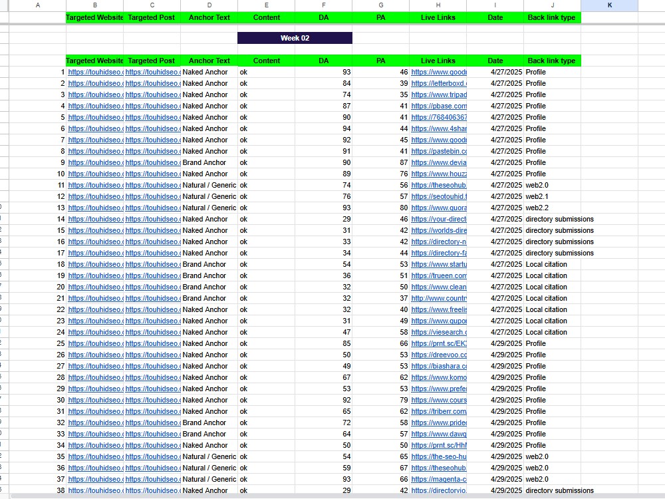Select the DA header cell

coord(324,61)
